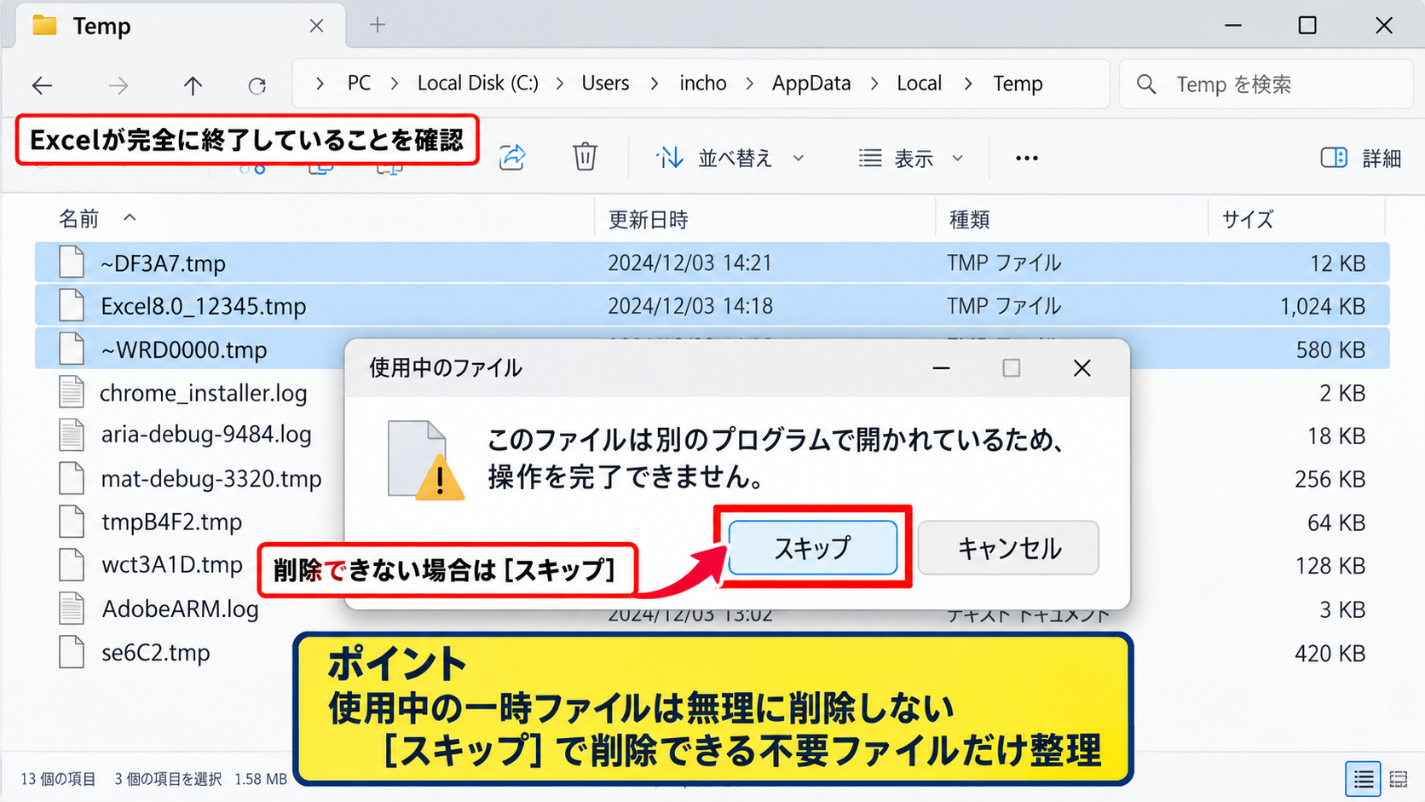
Task: Sort by 更新日時 column header
Action: (x=648, y=219)
